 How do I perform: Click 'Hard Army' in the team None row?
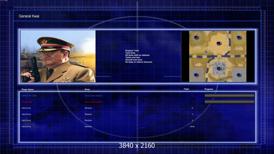tap(26, 127)
